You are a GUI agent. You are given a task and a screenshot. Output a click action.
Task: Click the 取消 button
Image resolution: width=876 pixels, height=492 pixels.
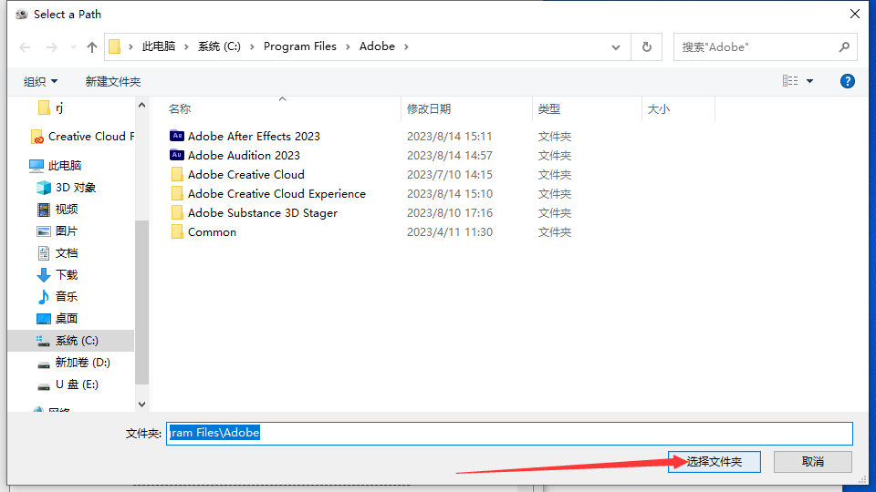(x=813, y=462)
